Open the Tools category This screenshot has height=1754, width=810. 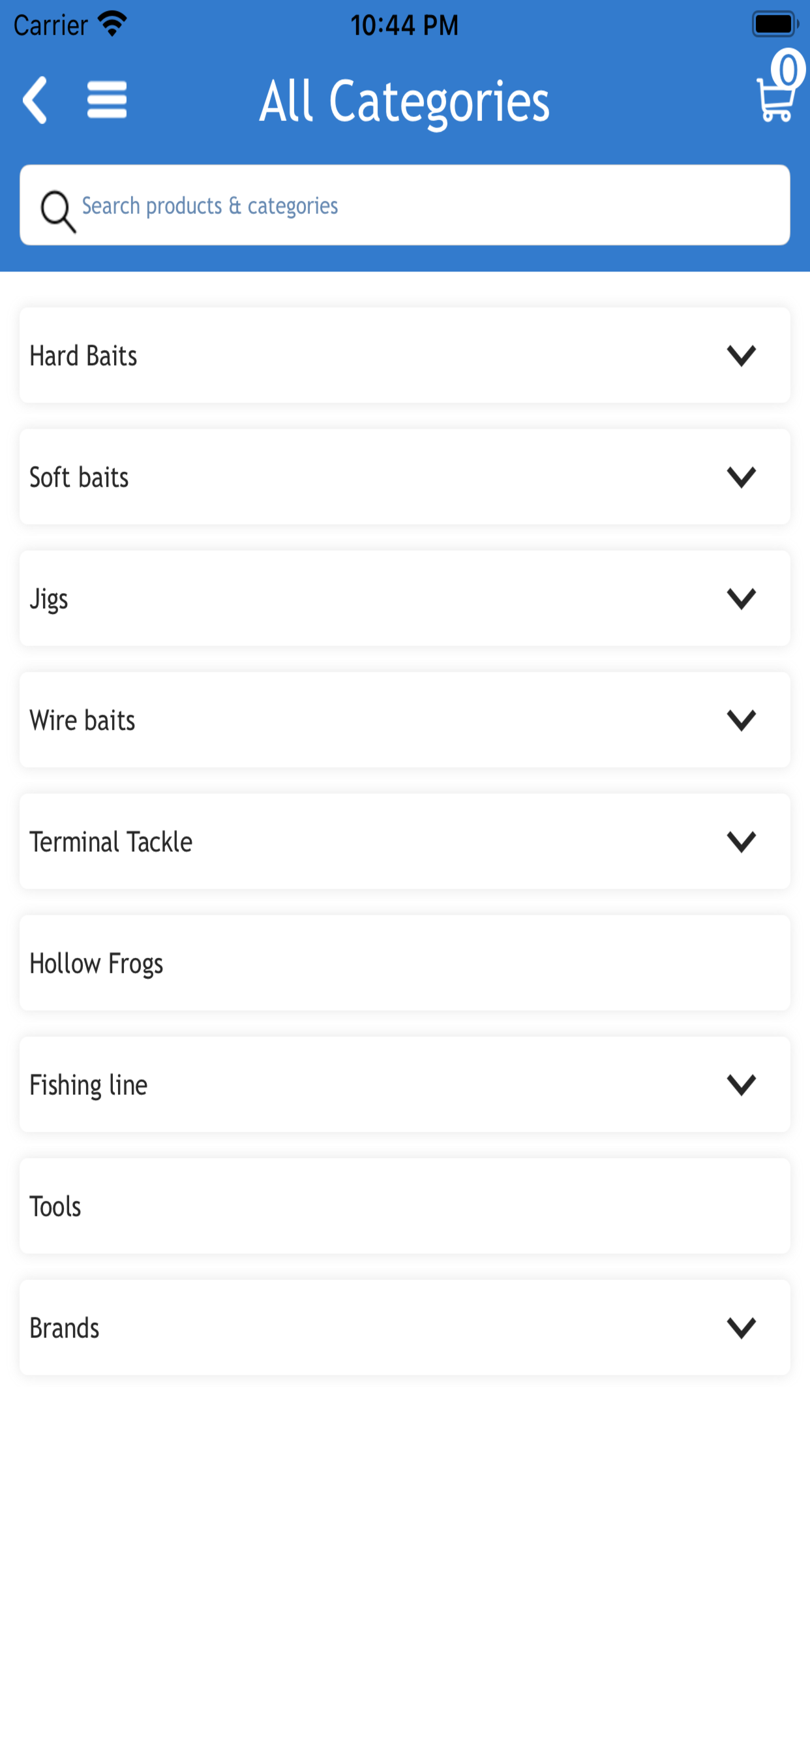click(405, 1206)
